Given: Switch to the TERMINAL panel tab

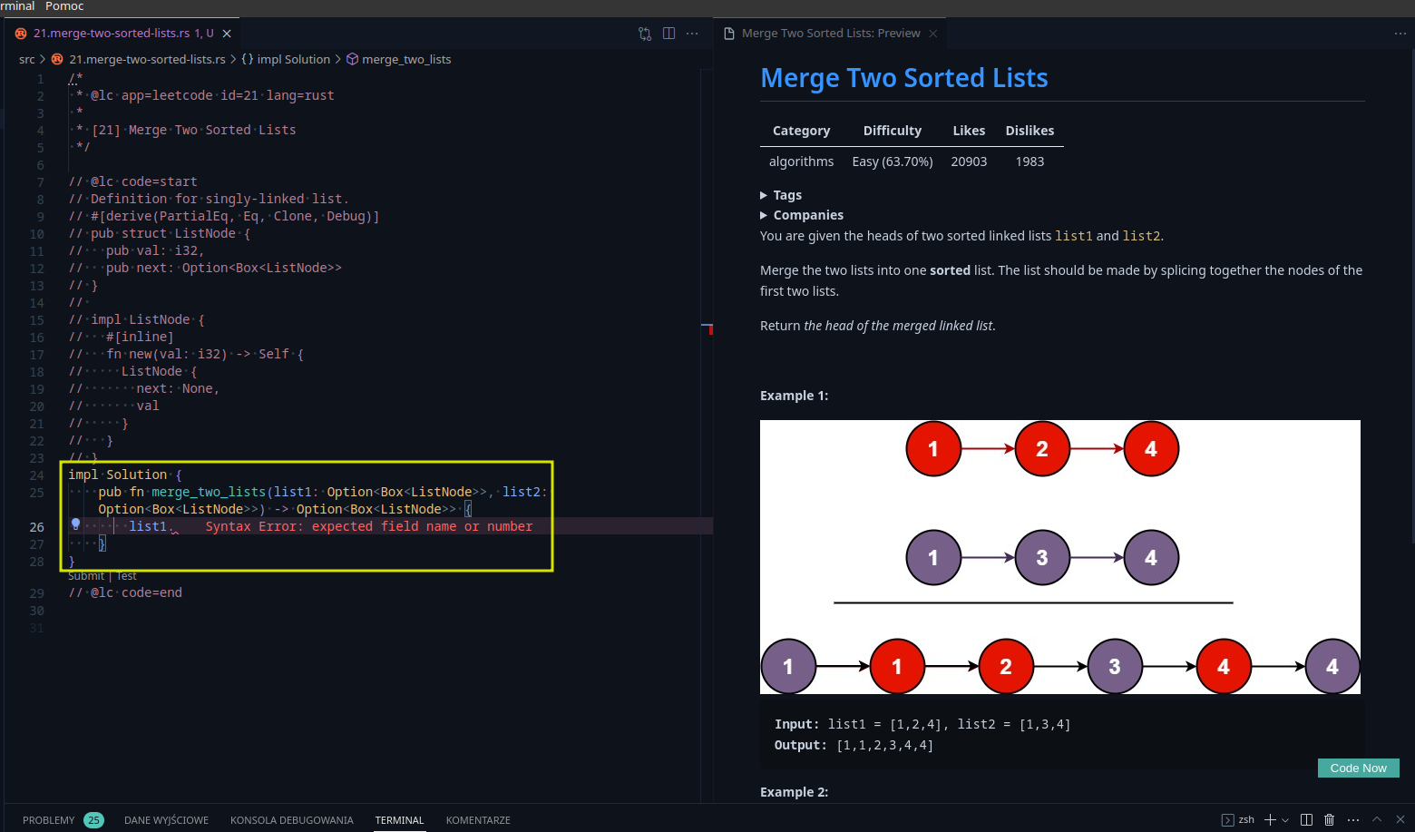Looking at the screenshot, I should [x=399, y=820].
